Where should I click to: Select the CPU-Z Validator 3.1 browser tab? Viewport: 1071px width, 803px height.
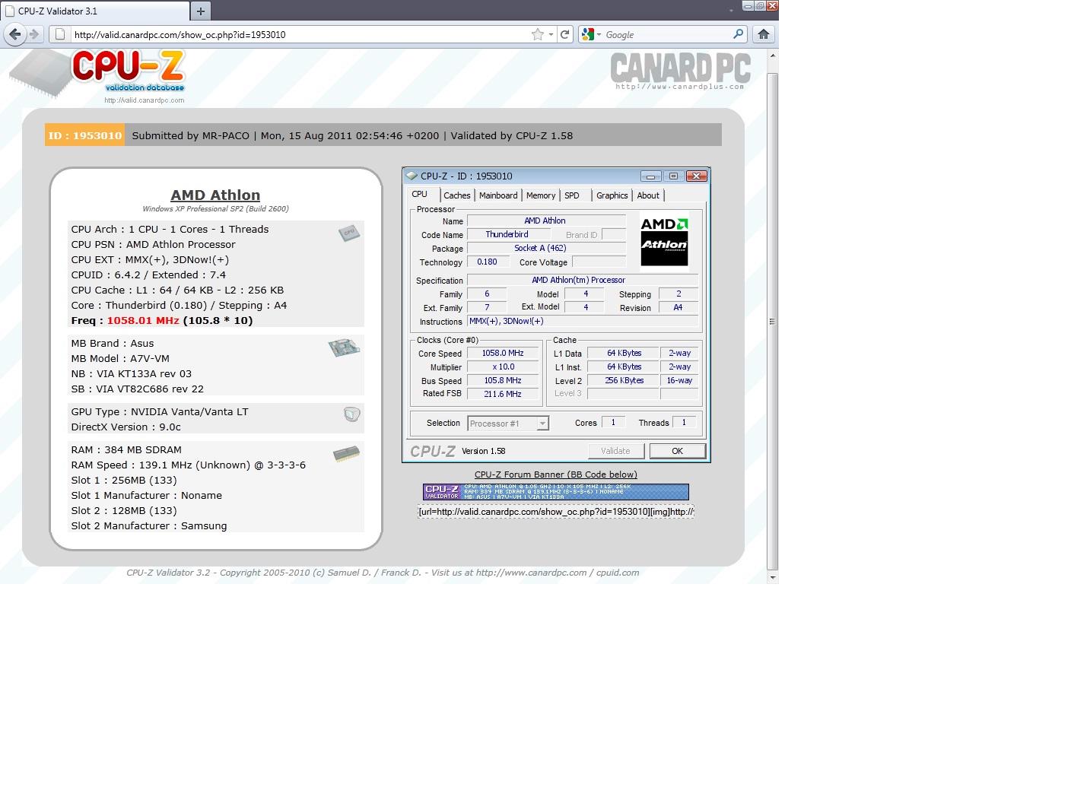[x=95, y=11]
